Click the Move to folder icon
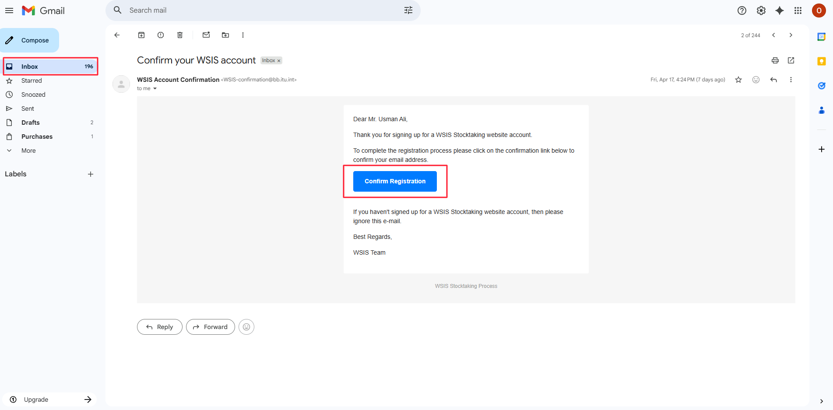The height and width of the screenshot is (410, 833). 225,35
